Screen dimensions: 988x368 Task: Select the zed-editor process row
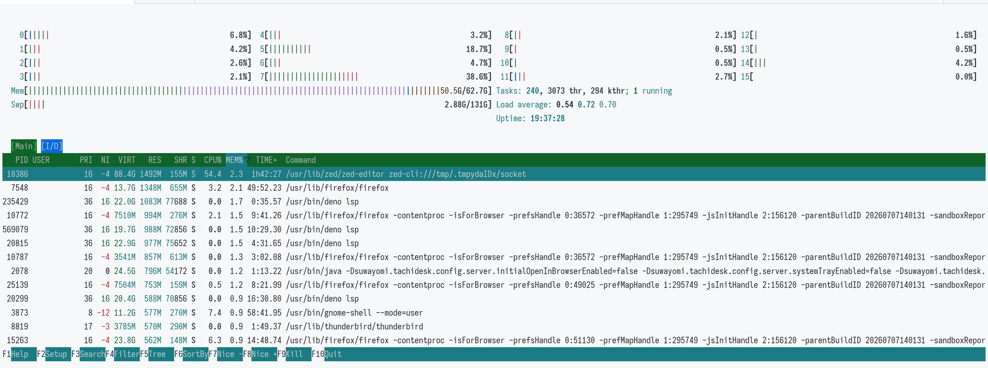(x=494, y=174)
